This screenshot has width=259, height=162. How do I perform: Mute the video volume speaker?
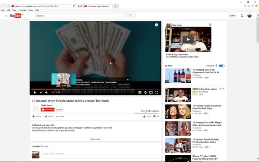[46, 92]
